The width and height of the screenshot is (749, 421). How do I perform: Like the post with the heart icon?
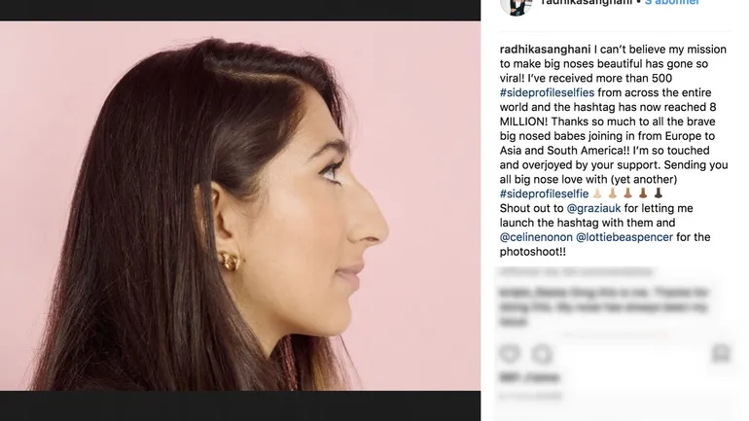coord(509,354)
